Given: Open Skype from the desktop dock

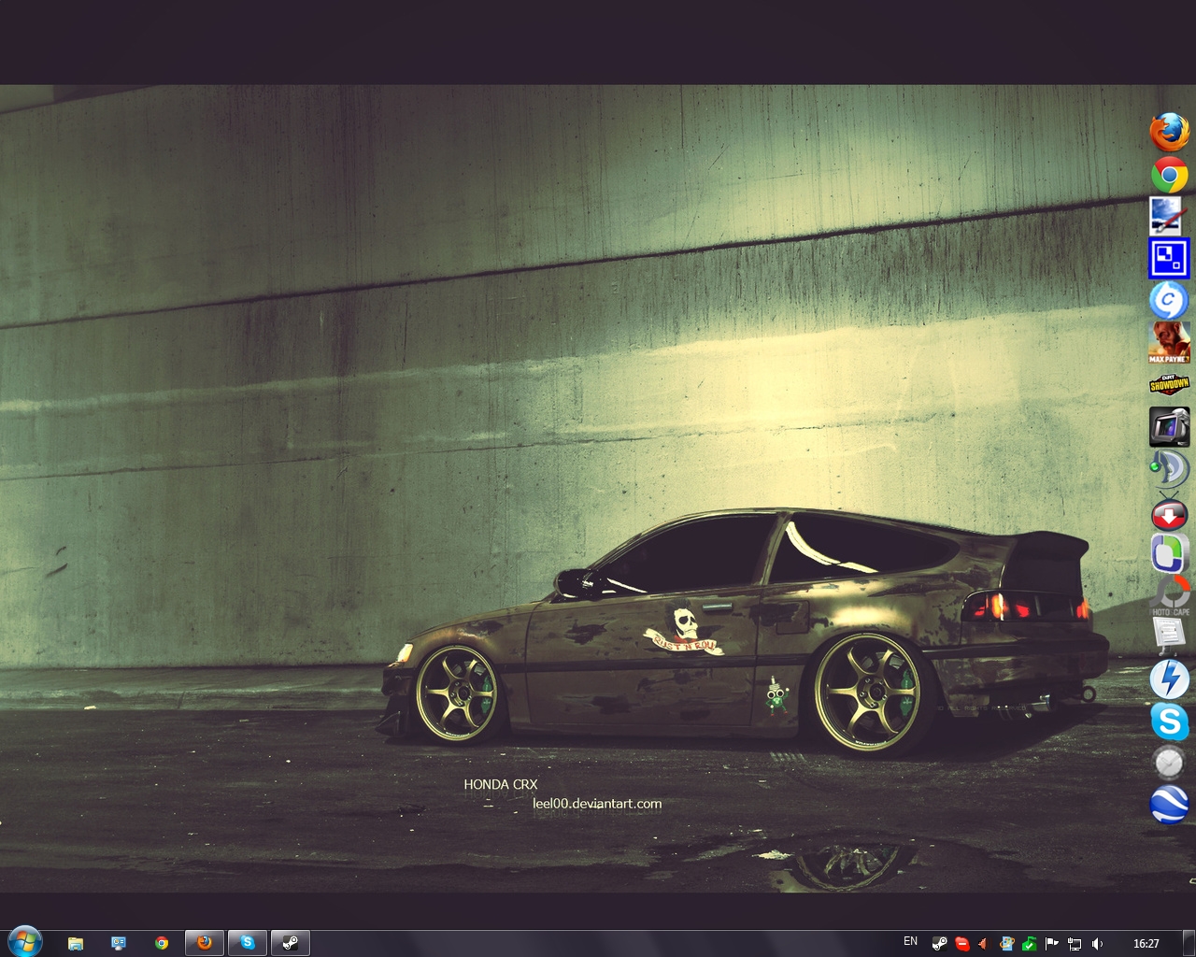Looking at the screenshot, I should (x=1169, y=721).
